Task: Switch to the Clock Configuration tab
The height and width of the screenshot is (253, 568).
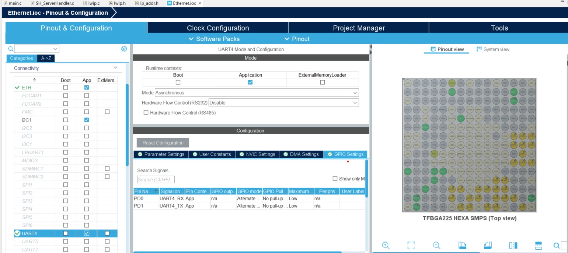Action: coord(218,28)
